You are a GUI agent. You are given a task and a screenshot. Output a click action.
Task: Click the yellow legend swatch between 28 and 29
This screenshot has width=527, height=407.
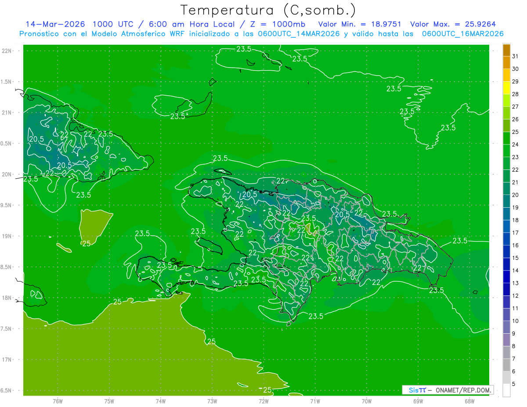[506, 88]
